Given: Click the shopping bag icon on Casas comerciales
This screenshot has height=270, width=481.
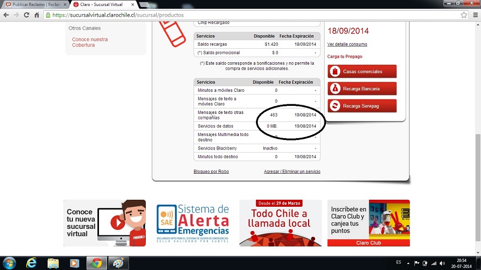Looking at the screenshot, I should coord(335,71).
